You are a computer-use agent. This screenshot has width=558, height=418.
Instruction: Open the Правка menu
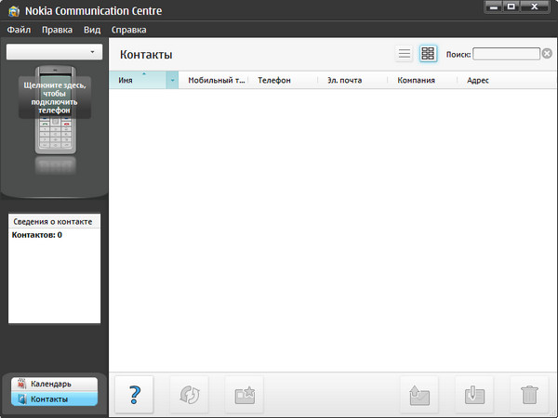click(x=57, y=30)
